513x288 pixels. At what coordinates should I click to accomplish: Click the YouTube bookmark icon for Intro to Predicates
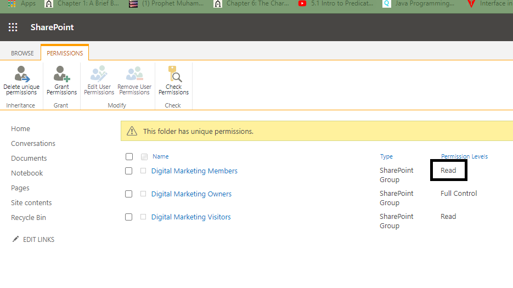(302, 4)
